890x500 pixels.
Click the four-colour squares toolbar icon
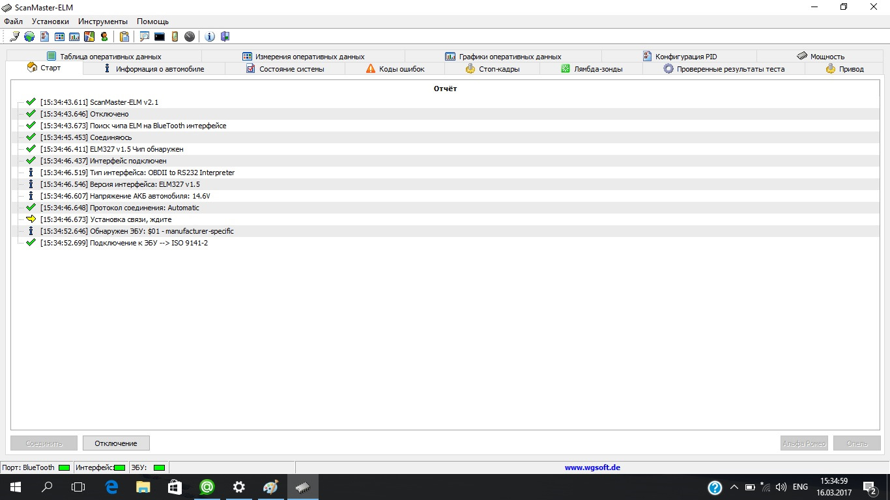pos(89,36)
